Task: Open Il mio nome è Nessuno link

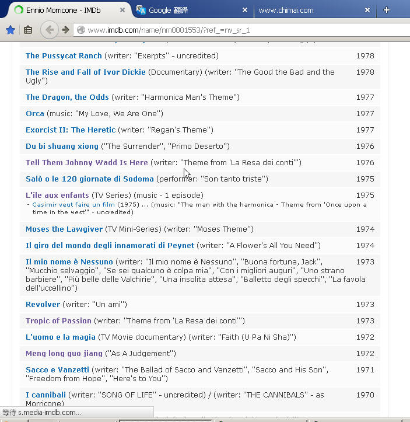Action: tap(69, 262)
